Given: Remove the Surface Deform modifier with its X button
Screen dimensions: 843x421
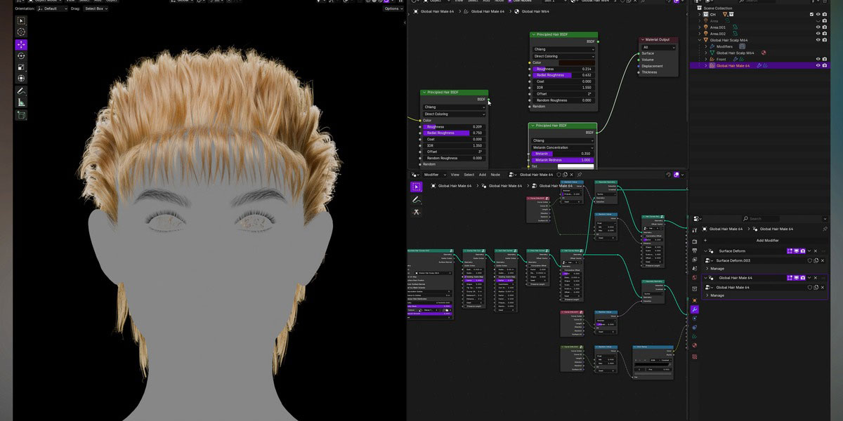Looking at the screenshot, I should [x=815, y=251].
